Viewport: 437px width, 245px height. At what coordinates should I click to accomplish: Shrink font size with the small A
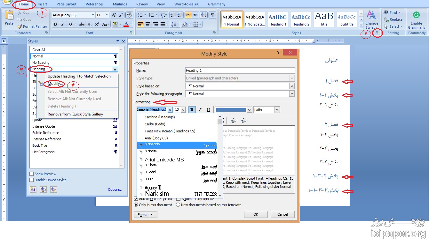[121, 15]
